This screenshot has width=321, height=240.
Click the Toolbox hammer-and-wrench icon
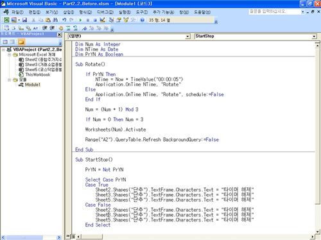[133, 20]
